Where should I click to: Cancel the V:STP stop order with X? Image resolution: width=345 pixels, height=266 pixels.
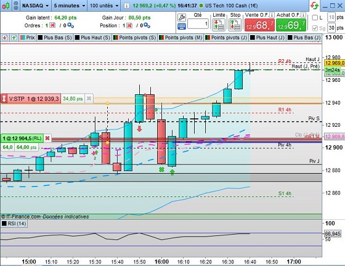[89, 99]
